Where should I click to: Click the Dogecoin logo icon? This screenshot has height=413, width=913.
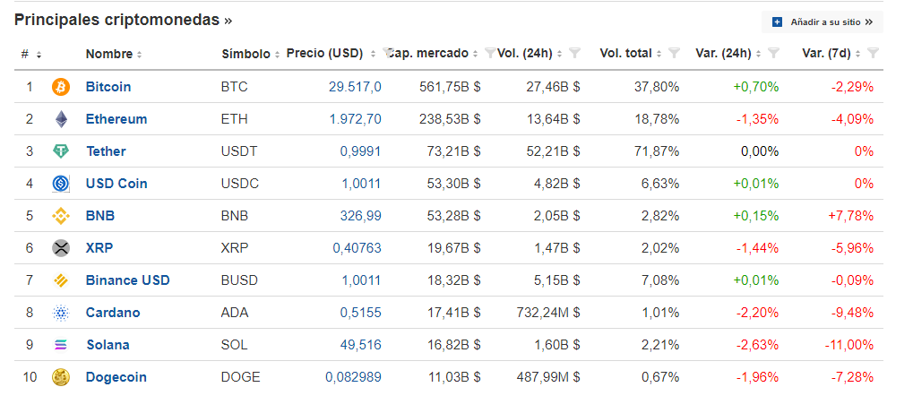tap(61, 377)
